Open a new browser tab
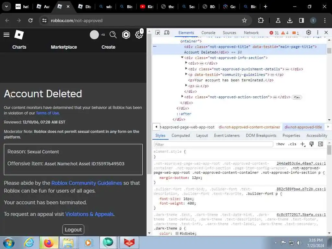This screenshot has height=249, width=332. [x=265, y=6]
